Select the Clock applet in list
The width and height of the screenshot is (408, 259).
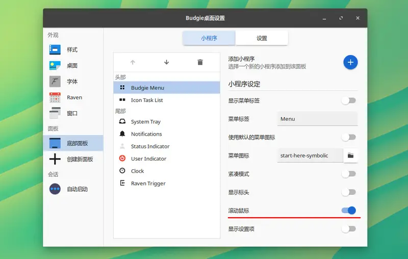click(x=137, y=171)
